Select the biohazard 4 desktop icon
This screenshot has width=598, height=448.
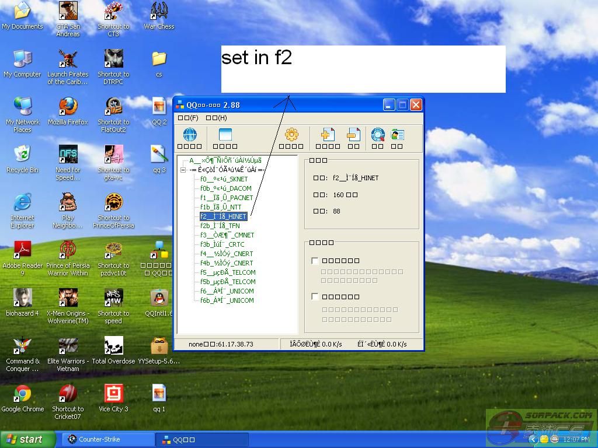coord(23,303)
